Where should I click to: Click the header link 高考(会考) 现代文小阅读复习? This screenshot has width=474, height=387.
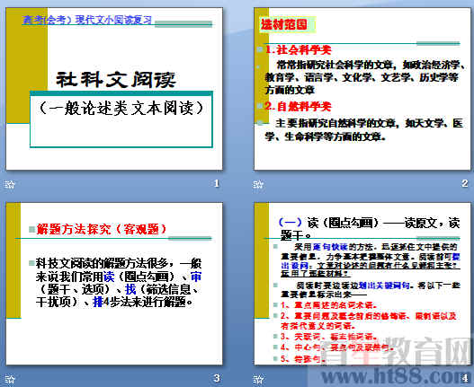tap(87, 20)
